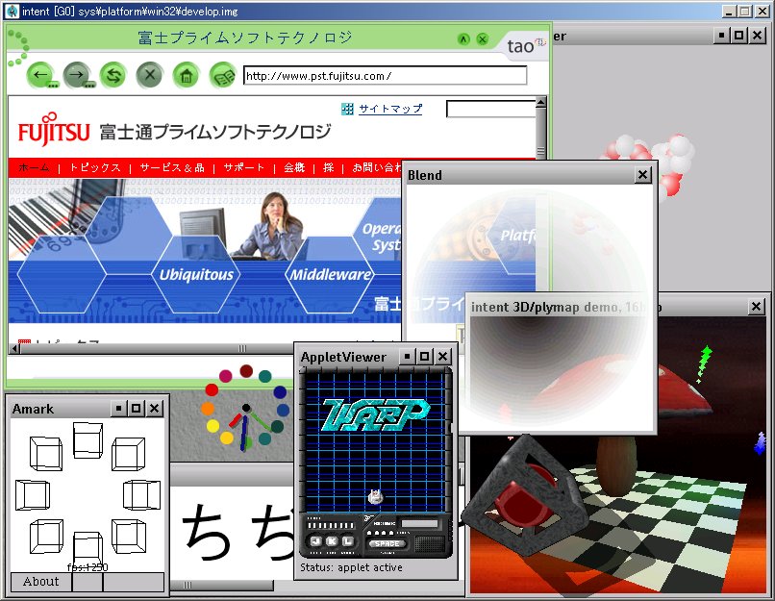The width and height of the screenshot is (775, 601).
Task: Reload the Fujitsu page
Action: click(113, 75)
